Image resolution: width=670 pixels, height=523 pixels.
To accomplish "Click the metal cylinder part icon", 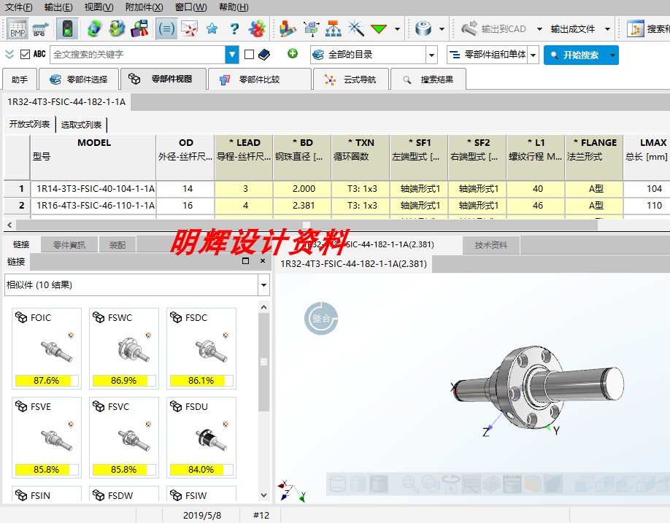I will coord(423,29).
